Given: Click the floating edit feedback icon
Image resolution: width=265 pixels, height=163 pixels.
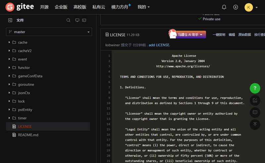Looking at the screenshot, I should click(255, 100).
